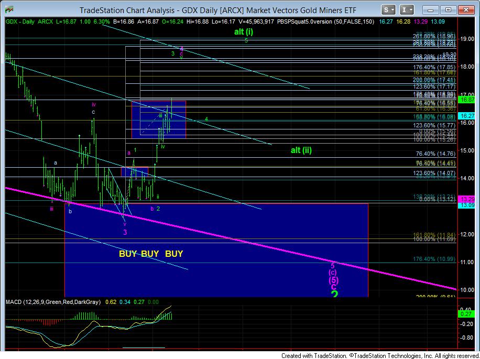Click the magenta '13.29' marker on price axis
The height and width of the screenshot is (359, 480).
467,199
